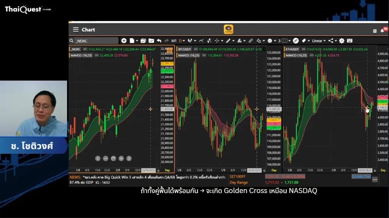
Task: Click the measure ruler tool icon
Action: (251, 40)
